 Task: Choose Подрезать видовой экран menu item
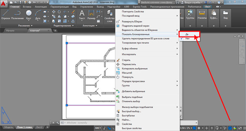pos(148,26)
